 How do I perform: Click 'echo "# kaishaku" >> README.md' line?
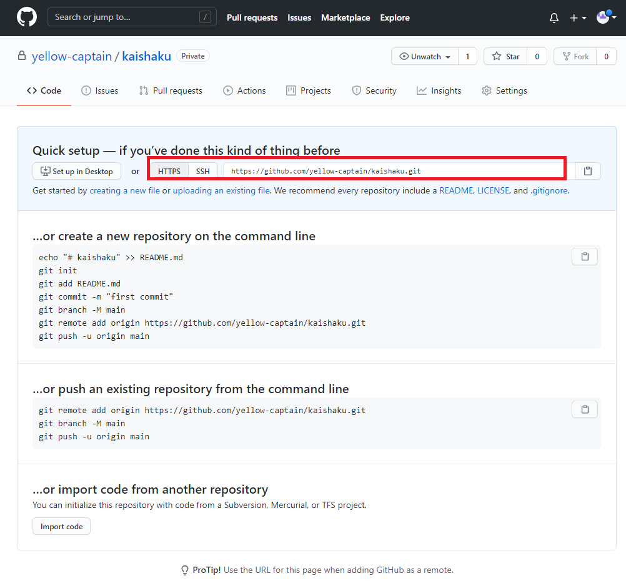(111, 257)
